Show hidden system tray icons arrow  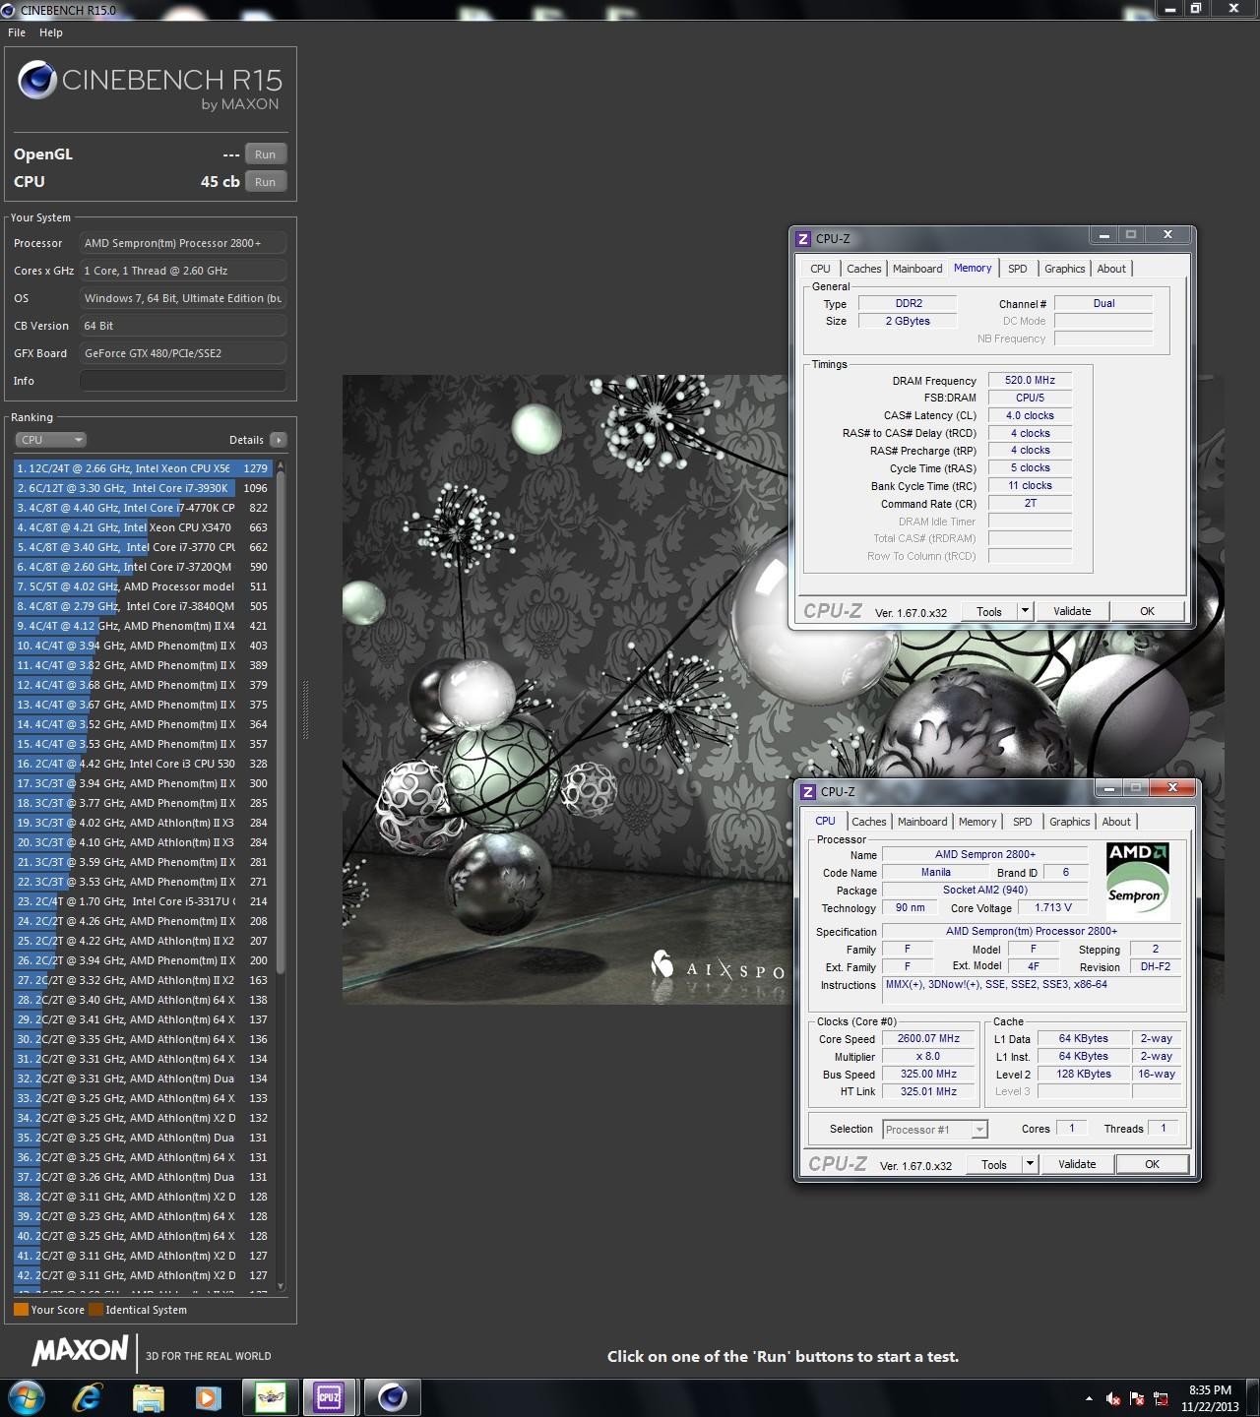tap(1089, 1398)
